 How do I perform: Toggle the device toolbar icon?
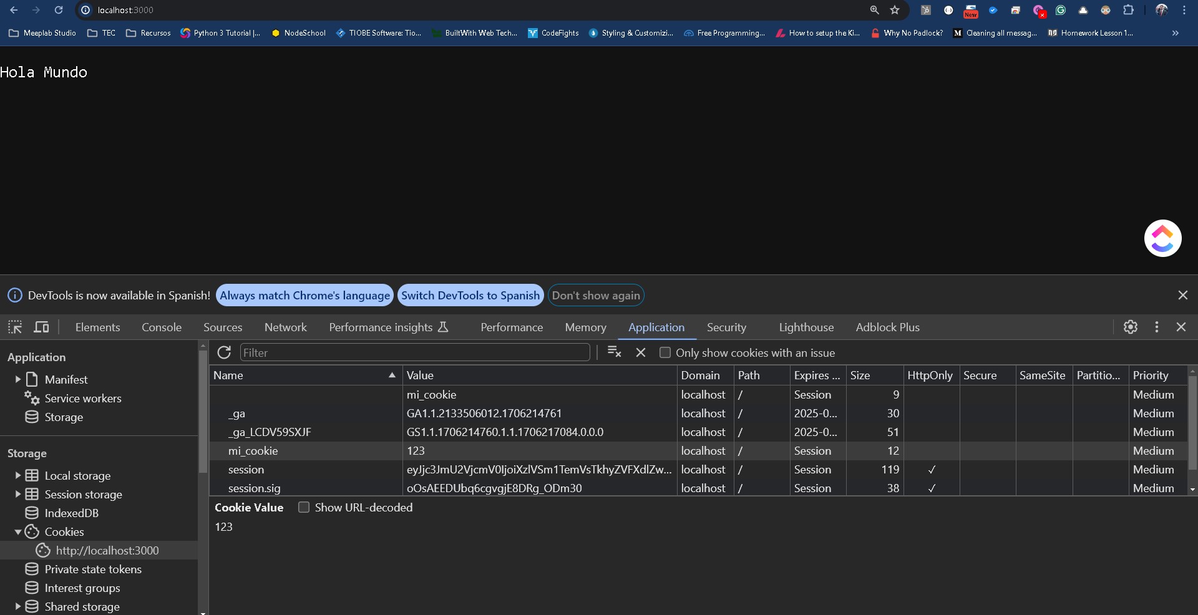pyautogui.click(x=41, y=327)
